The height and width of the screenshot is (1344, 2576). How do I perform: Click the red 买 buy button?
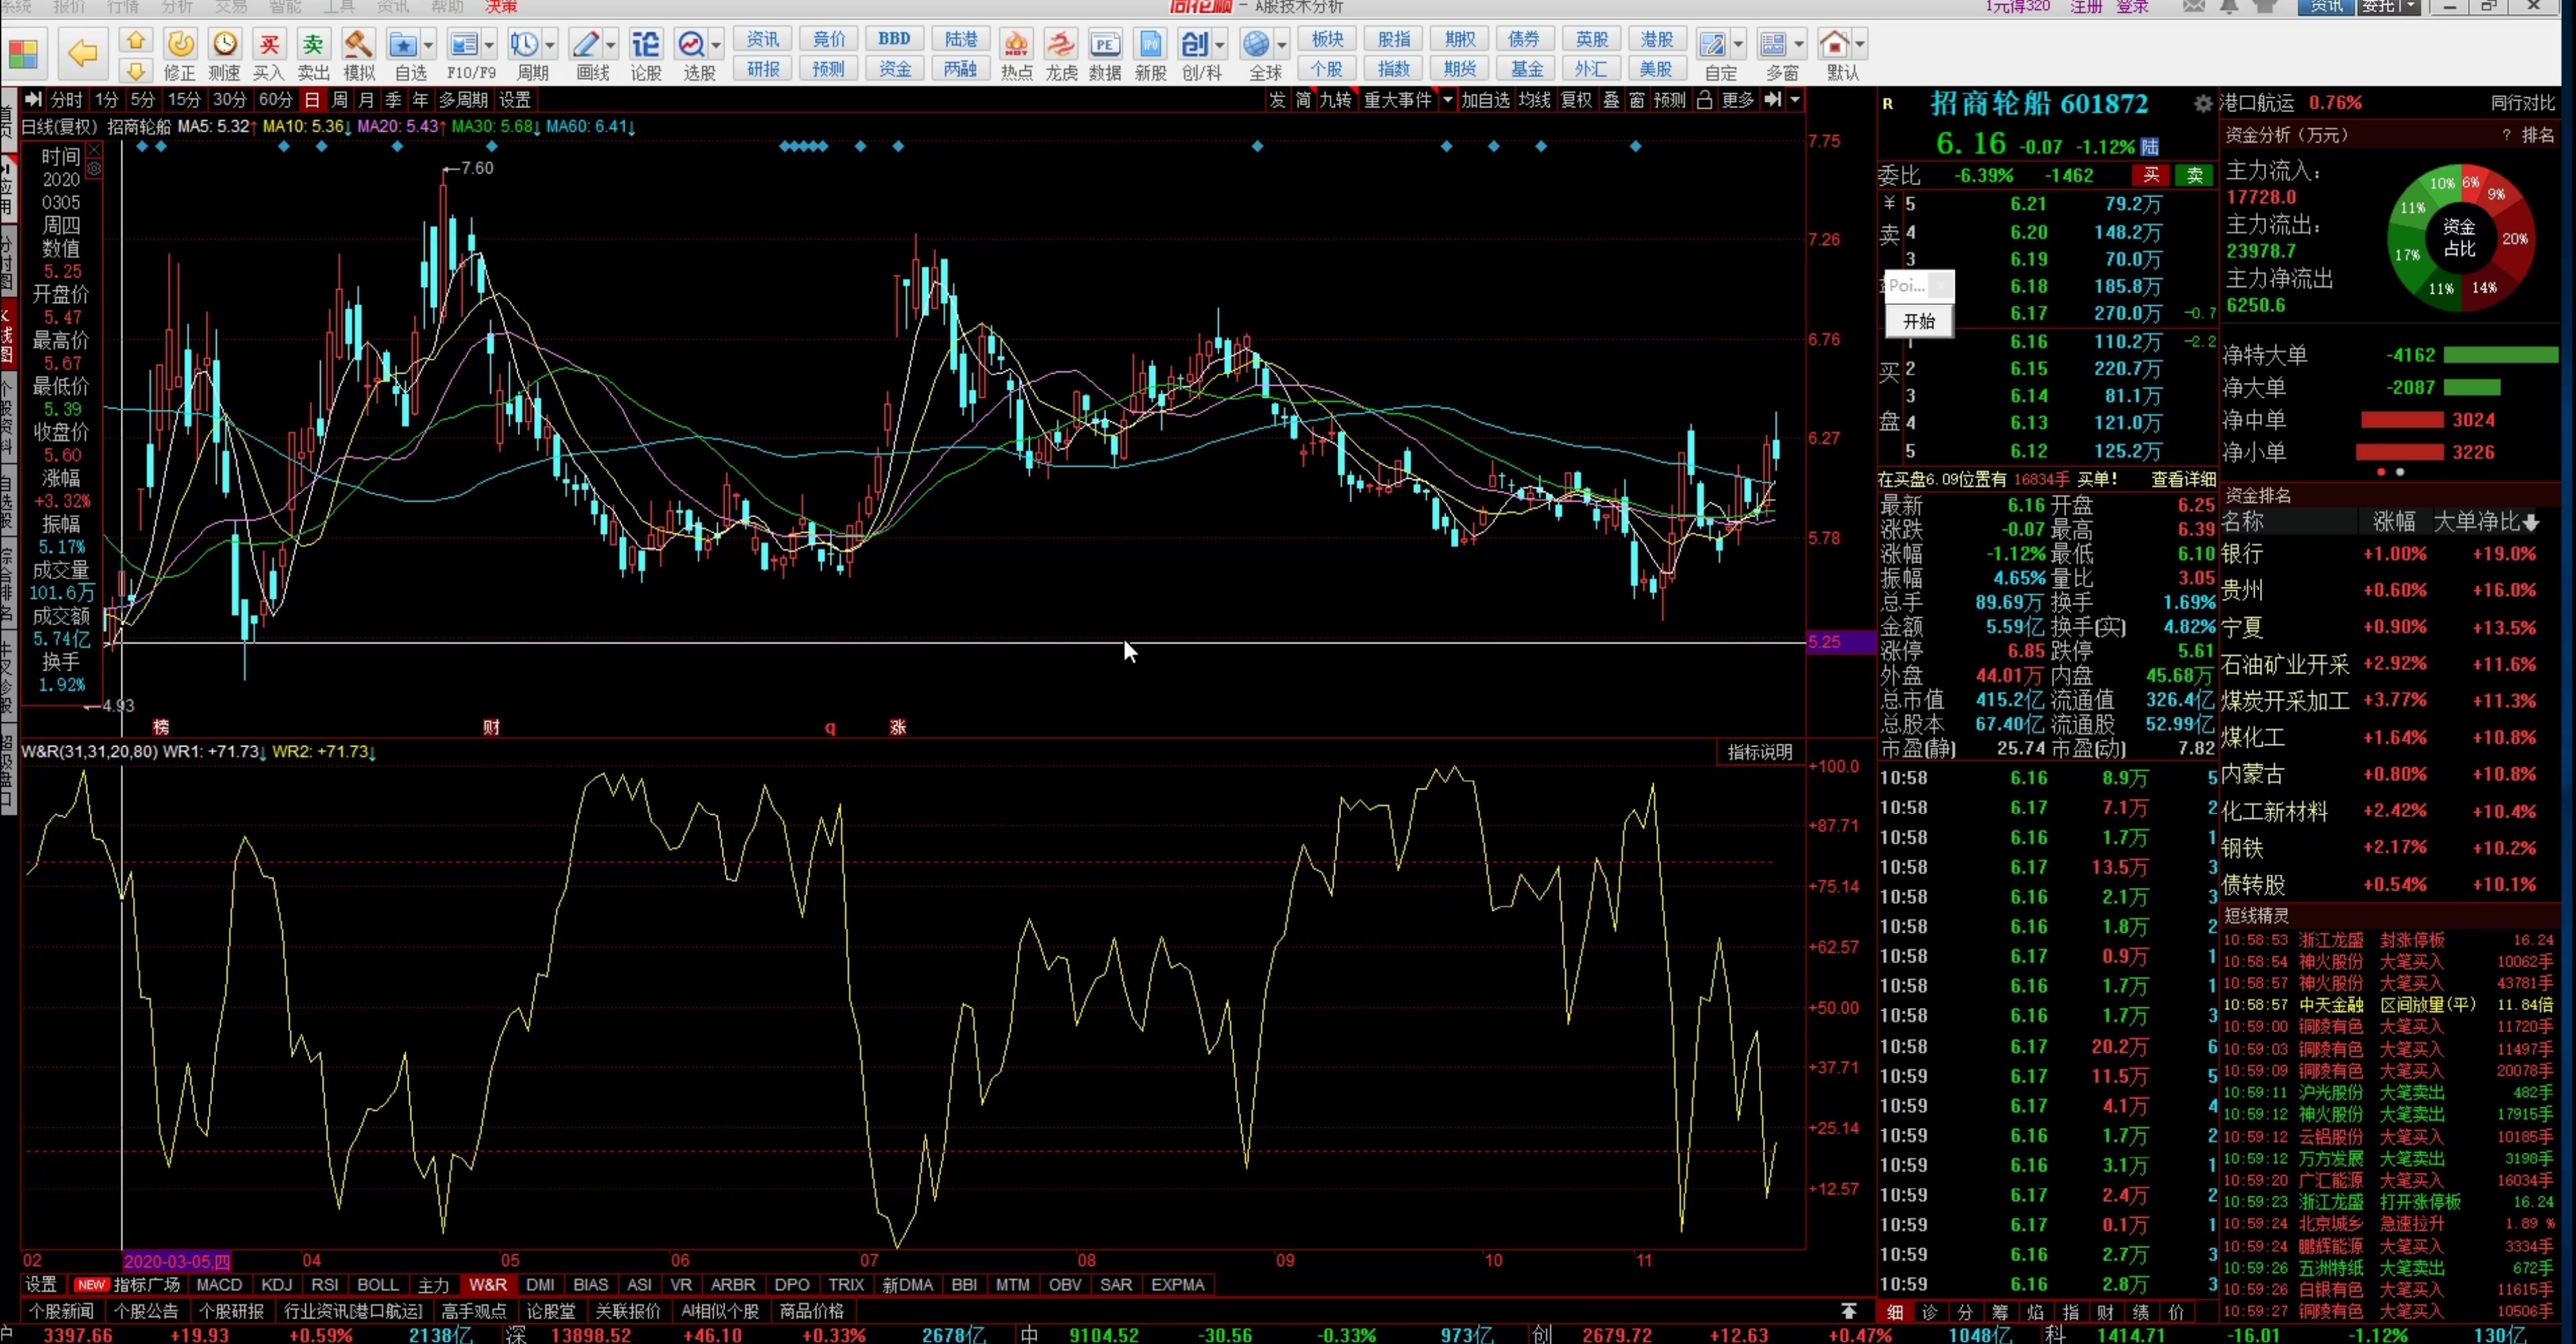click(x=2151, y=175)
